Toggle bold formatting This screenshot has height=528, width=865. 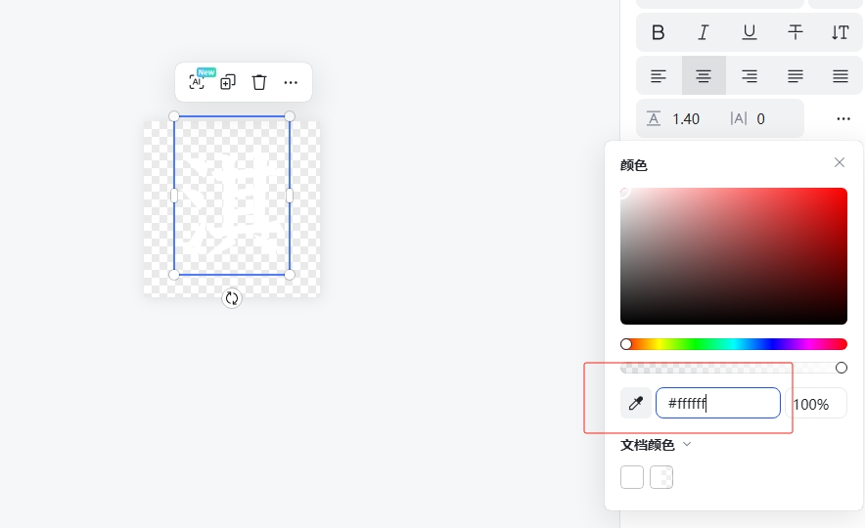(659, 32)
